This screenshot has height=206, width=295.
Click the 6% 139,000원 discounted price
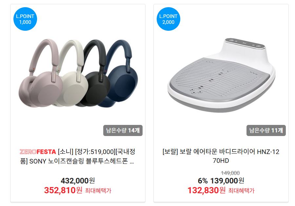coord(221,181)
